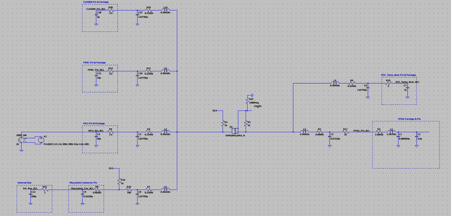The height and width of the screenshot is (216, 451).
Task: Select resistor R12 in the PMIC block
Action: [111, 71]
